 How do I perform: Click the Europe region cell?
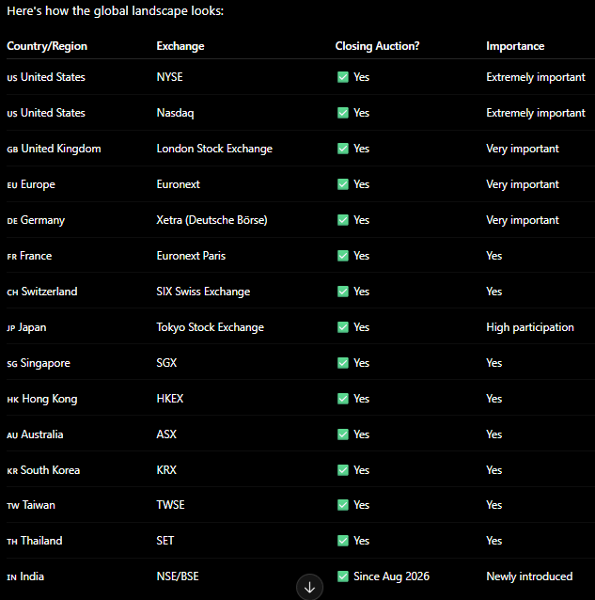[x=31, y=184]
